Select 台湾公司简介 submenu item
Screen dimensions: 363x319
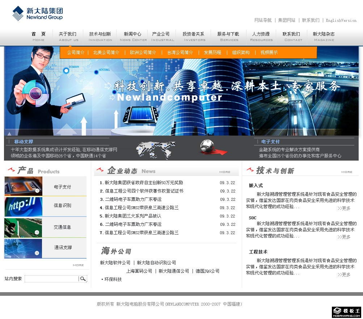[180, 53]
